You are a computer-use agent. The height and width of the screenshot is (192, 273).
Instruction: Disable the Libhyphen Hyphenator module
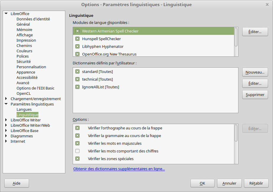[77, 46]
